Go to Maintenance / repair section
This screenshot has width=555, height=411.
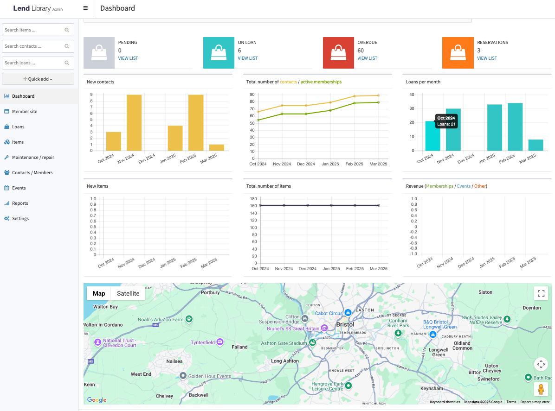tap(33, 157)
